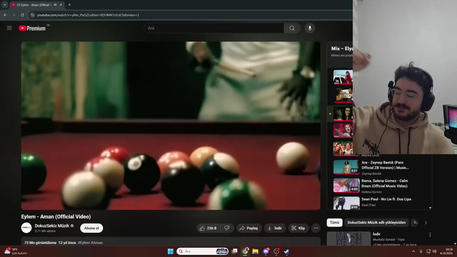This screenshot has width=457, height=257.
Task: Click the taskbar Ara search box
Action: coord(203,251)
